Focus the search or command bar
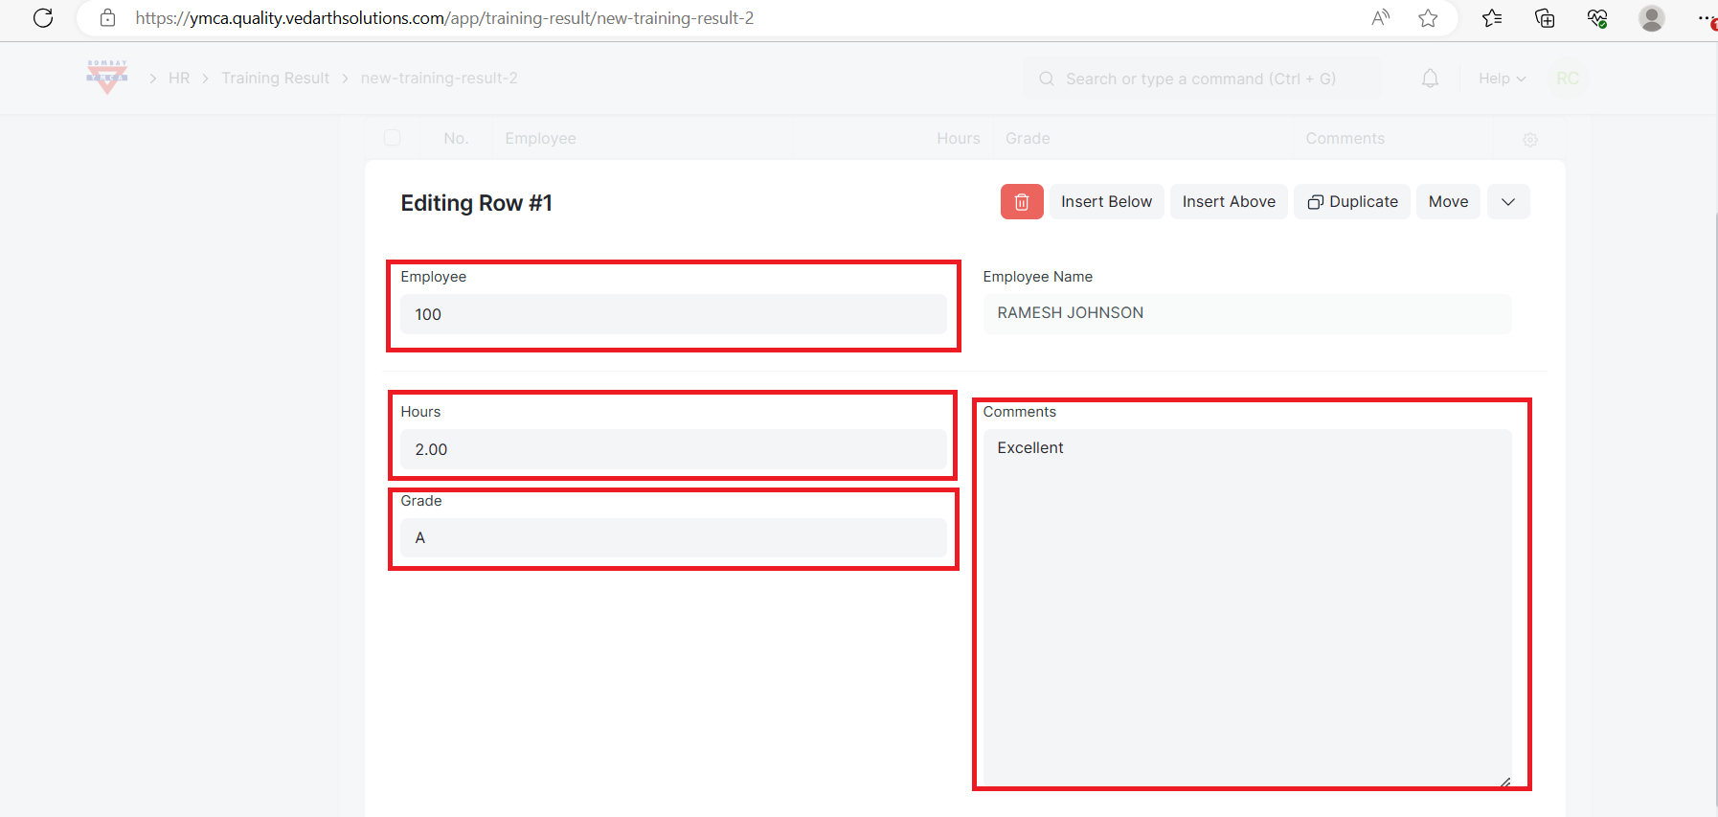 click(x=1201, y=79)
